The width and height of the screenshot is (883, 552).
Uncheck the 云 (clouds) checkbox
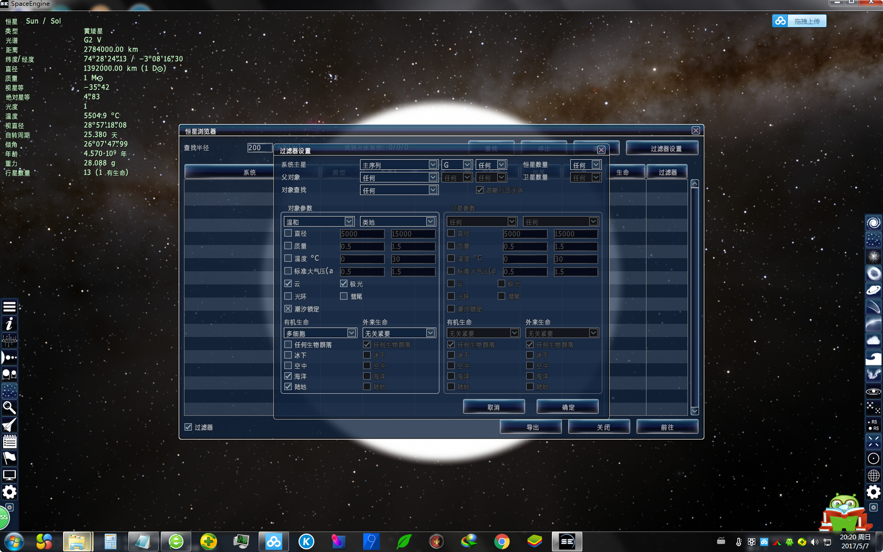tap(288, 283)
